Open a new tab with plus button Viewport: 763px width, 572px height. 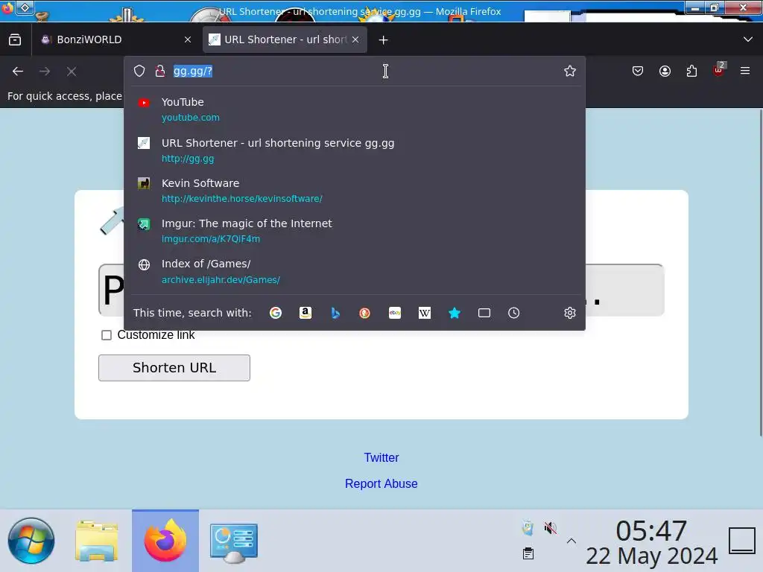click(x=384, y=40)
